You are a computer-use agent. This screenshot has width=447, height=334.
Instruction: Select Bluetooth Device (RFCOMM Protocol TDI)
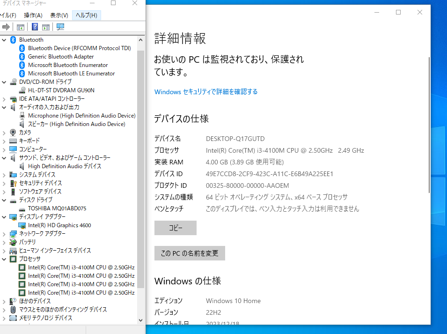80,48
